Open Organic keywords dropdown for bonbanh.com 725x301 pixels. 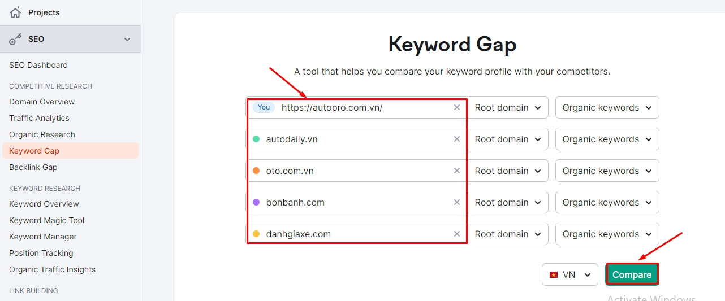tap(607, 202)
